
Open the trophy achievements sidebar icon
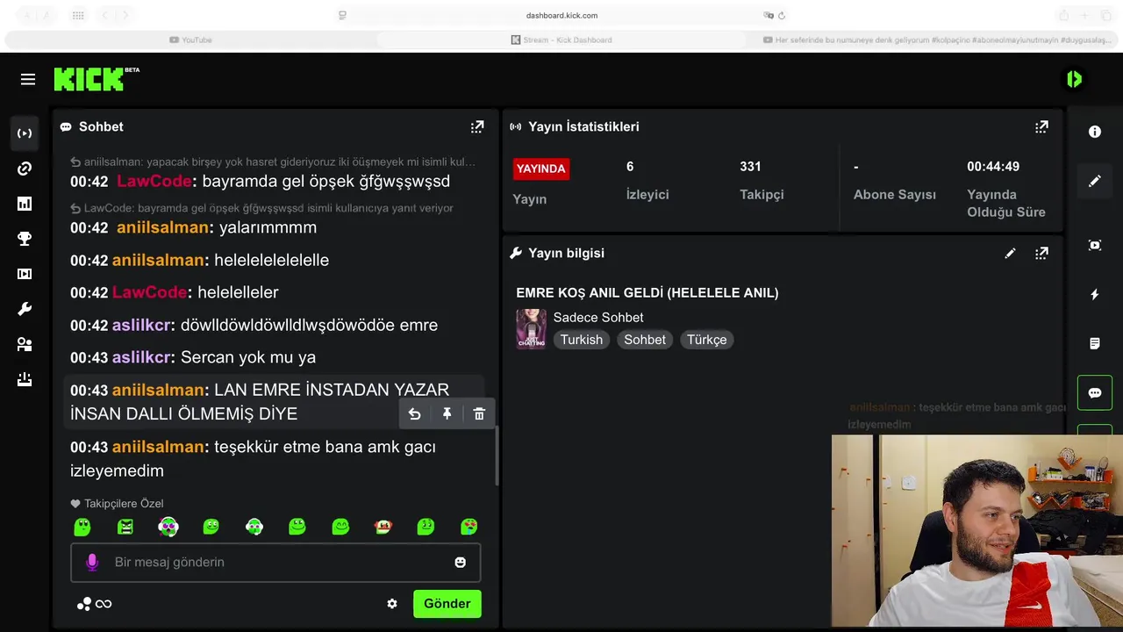(25, 239)
